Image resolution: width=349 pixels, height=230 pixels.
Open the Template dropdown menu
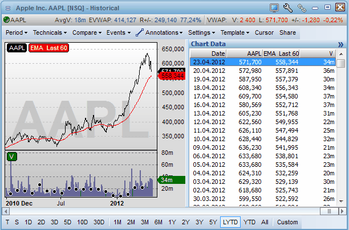pyautogui.click(x=235, y=32)
